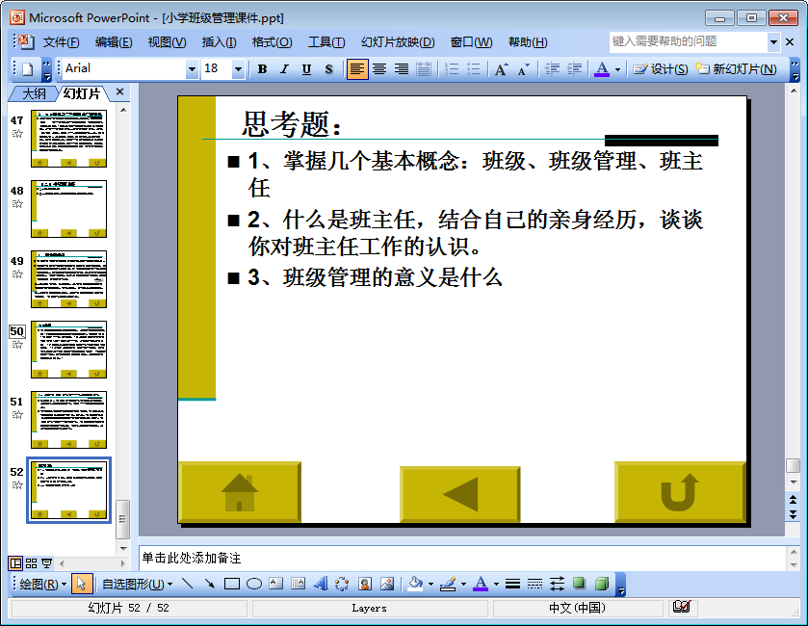Insert diagram or organization chart
Viewport: 808px width, 626px height.
click(342, 584)
